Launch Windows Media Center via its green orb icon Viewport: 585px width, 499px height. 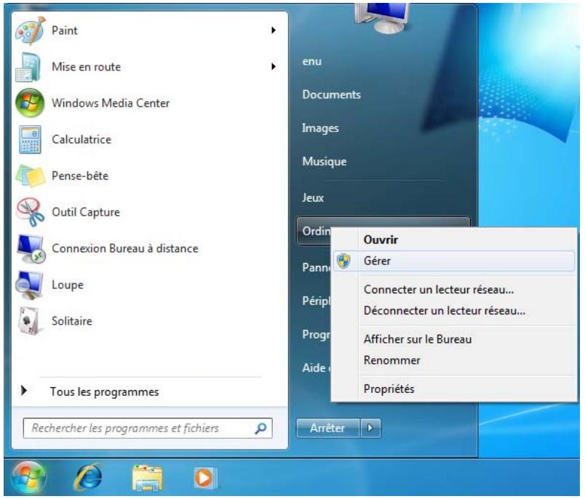tap(31, 103)
